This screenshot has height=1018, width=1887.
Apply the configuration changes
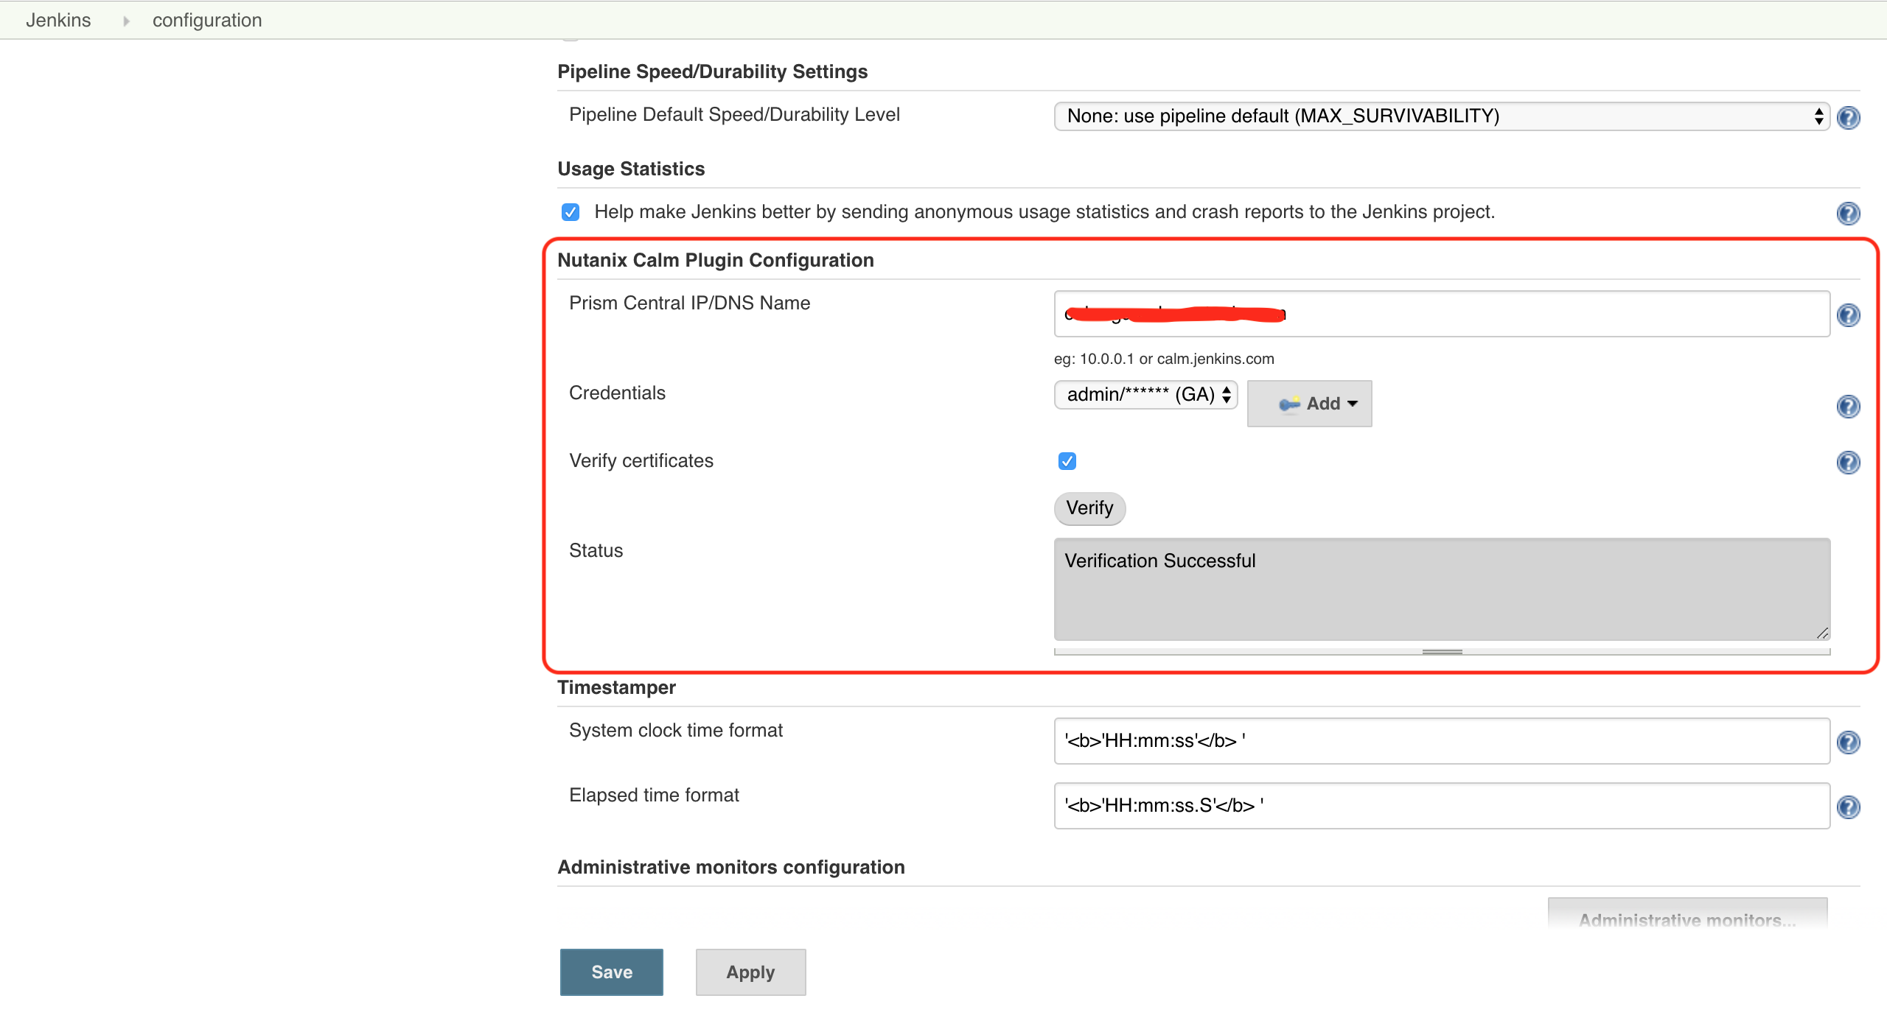pos(750,972)
